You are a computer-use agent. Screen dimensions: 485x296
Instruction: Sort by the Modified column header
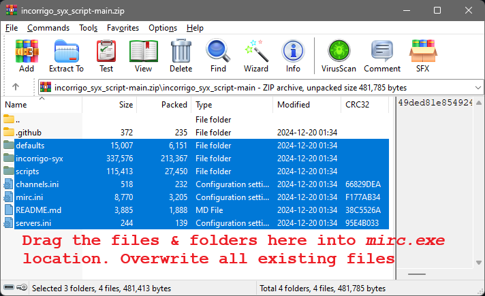(307, 105)
